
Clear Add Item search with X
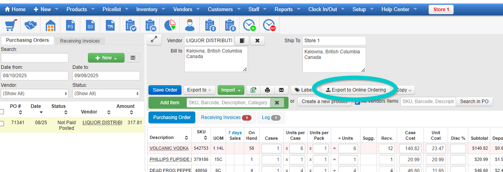click(x=277, y=102)
